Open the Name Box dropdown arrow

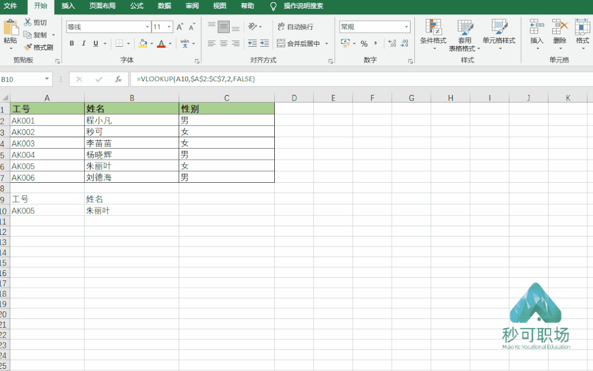pyautogui.click(x=47, y=79)
